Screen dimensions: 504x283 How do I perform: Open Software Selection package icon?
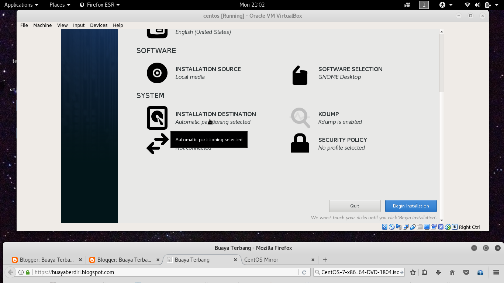tap(300, 75)
